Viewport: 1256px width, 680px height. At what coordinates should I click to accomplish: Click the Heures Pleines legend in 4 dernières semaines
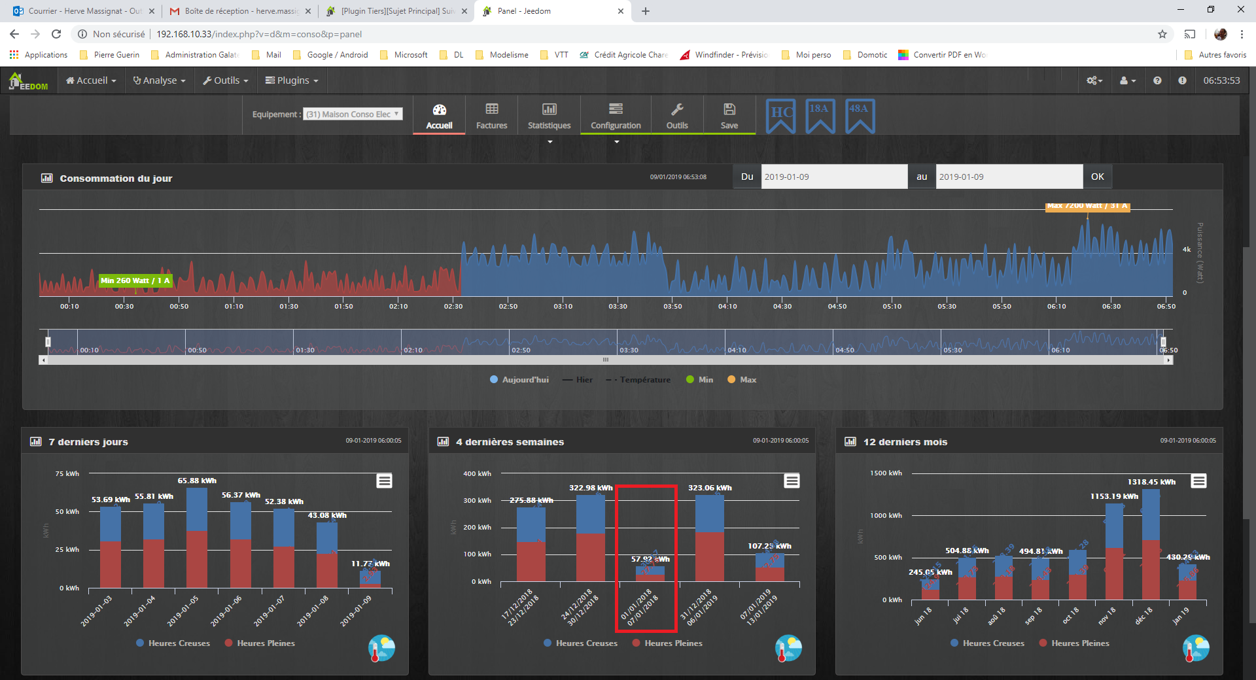coord(667,643)
